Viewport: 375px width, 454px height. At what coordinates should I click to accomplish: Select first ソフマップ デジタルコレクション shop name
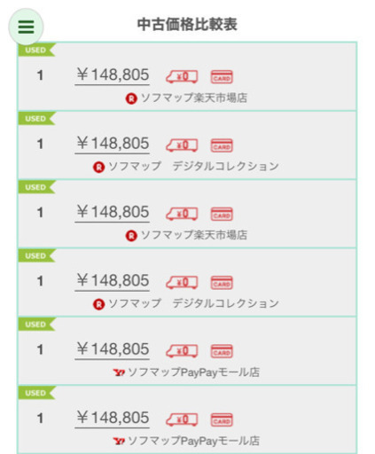pyautogui.click(x=194, y=167)
